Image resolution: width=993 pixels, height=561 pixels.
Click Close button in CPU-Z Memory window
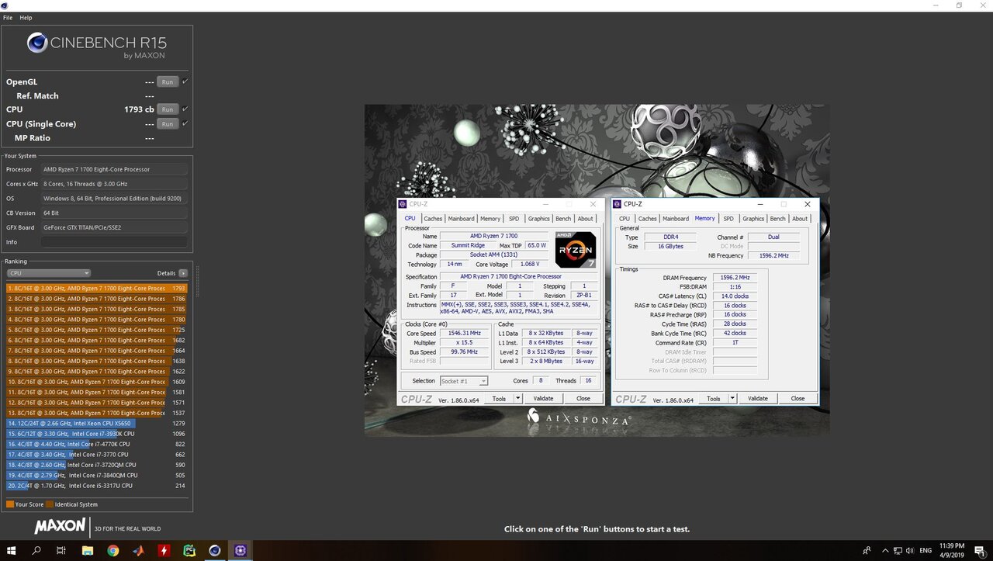(x=798, y=399)
